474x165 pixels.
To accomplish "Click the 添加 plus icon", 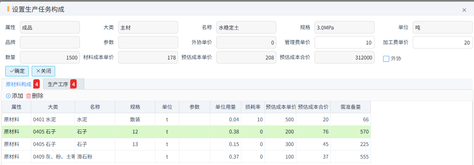I will click(x=9, y=96).
